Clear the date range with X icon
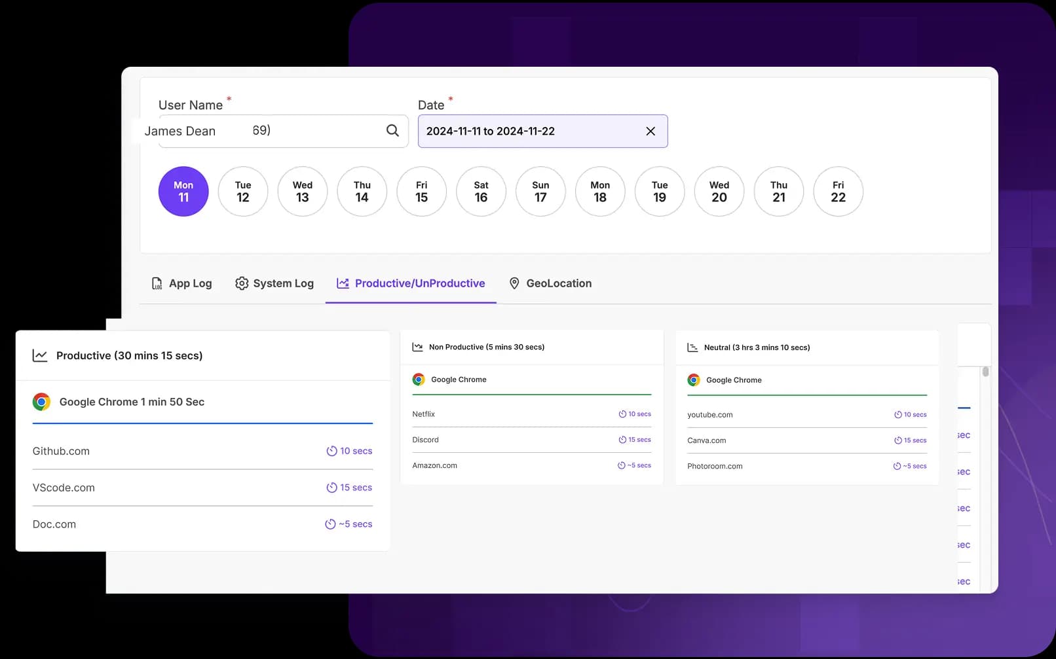Viewport: 1056px width, 659px height. [651, 132]
